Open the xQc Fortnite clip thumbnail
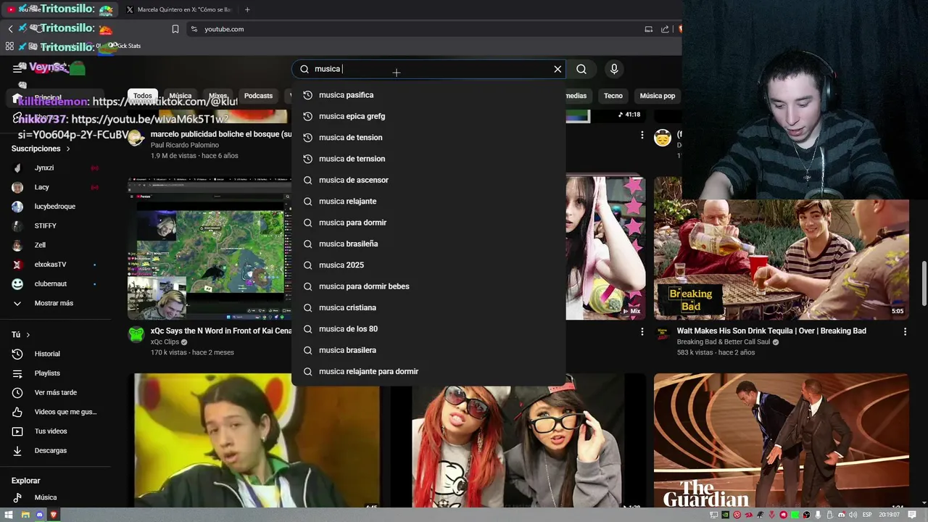928x522 pixels. pos(210,249)
